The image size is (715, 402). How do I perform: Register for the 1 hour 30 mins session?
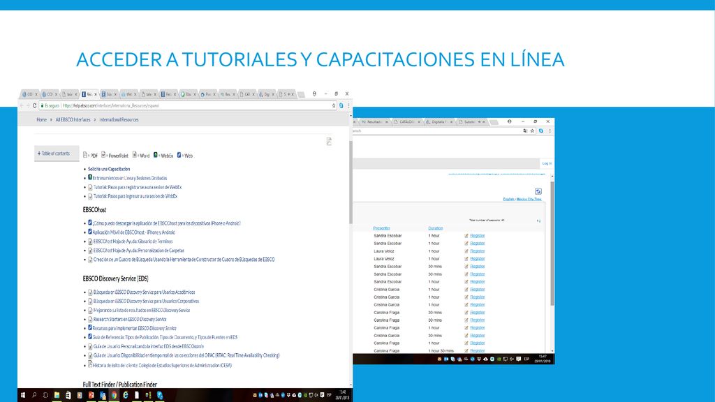478,350
